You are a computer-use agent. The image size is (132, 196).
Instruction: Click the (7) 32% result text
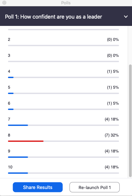tap(112, 135)
